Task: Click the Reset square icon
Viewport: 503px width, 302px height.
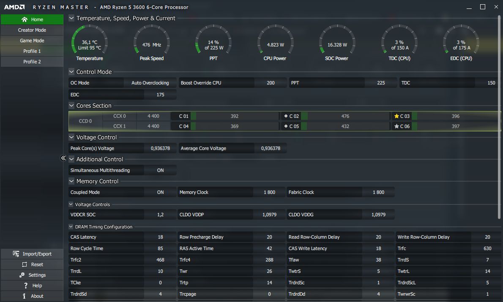Action: click(x=25, y=264)
